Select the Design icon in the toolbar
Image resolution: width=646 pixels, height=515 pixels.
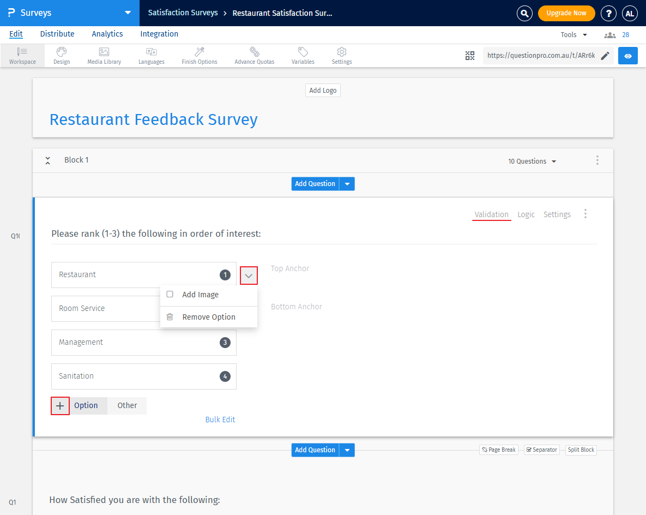point(61,55)
